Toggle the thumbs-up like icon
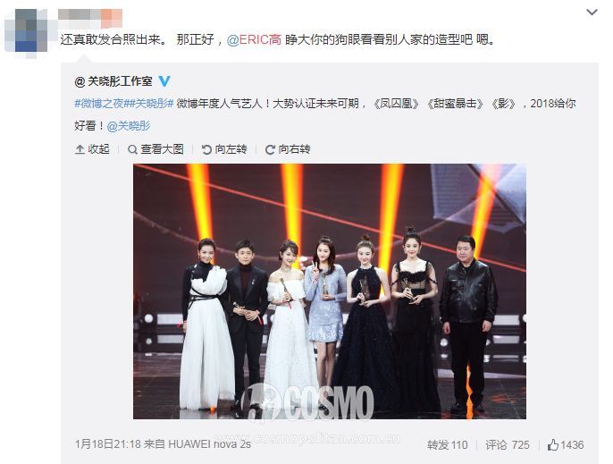 [553, 445]
